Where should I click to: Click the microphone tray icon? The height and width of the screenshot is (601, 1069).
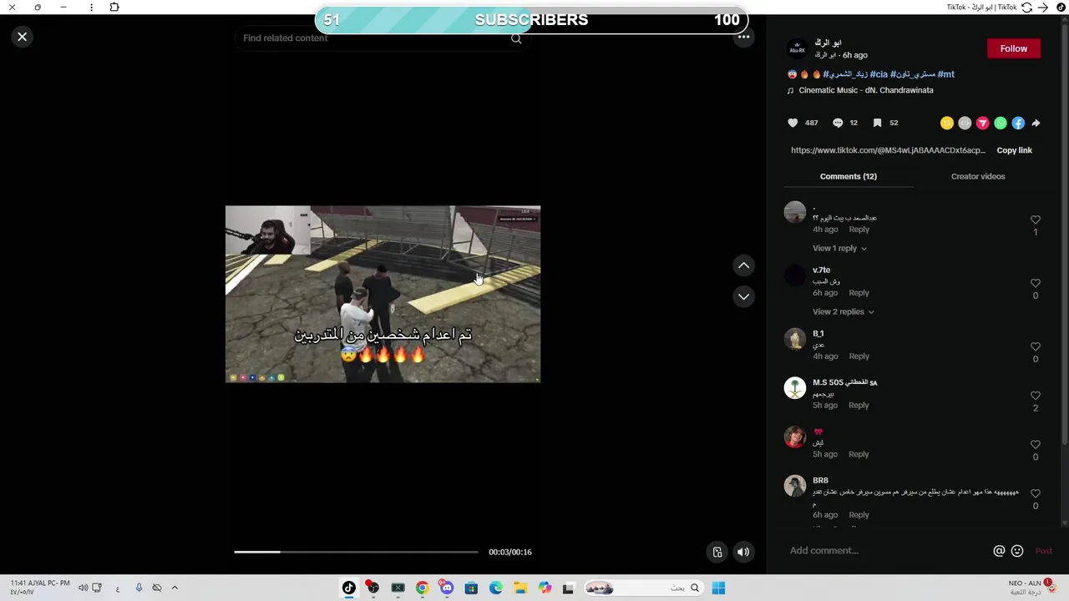coord(139,588)
